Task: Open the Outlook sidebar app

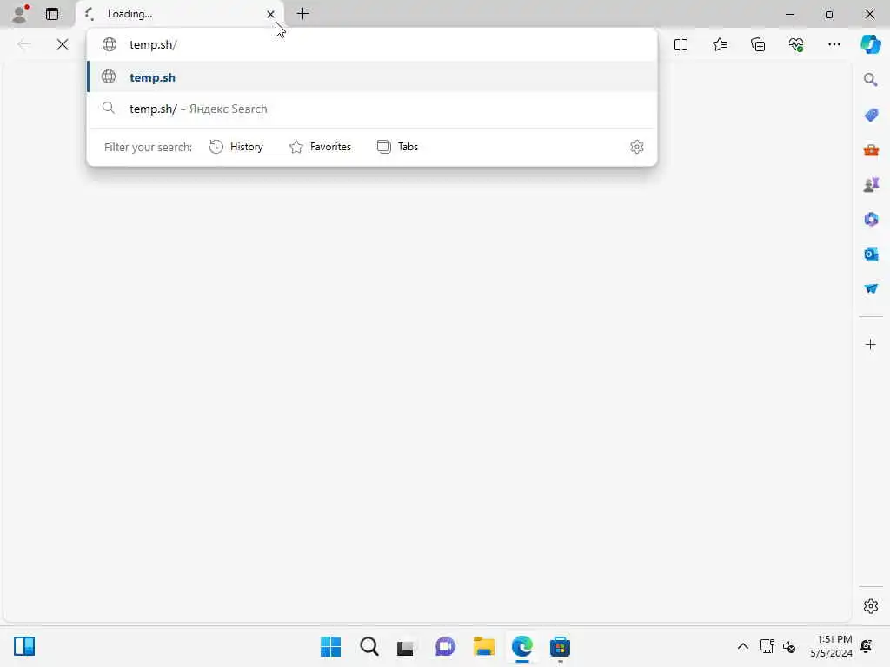Action: (x=871, y=254)
